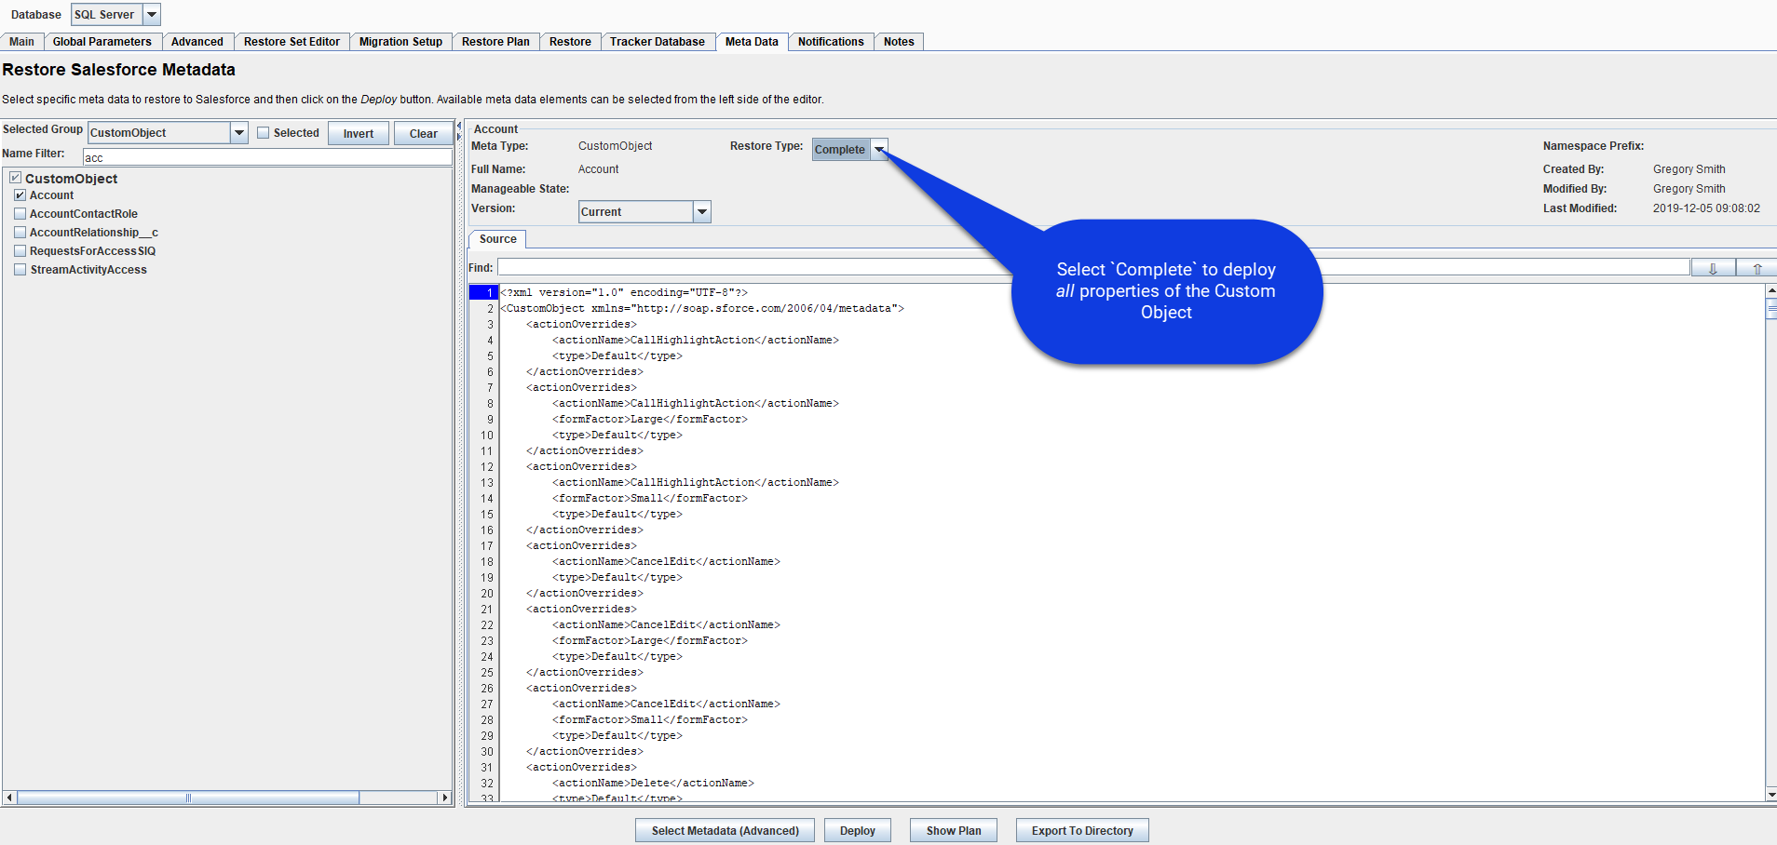Click tree horizontal scrollbar right arrow
This screenshot has height=845, width=1777.
(445, 798)
